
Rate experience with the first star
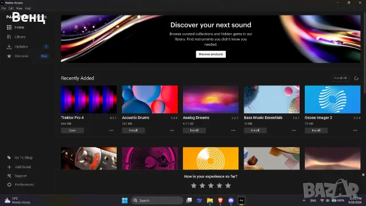click(x=193, y=185)
